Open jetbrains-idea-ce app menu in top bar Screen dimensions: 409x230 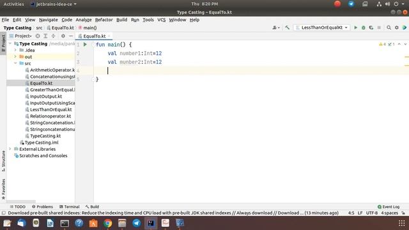point(54,4)
